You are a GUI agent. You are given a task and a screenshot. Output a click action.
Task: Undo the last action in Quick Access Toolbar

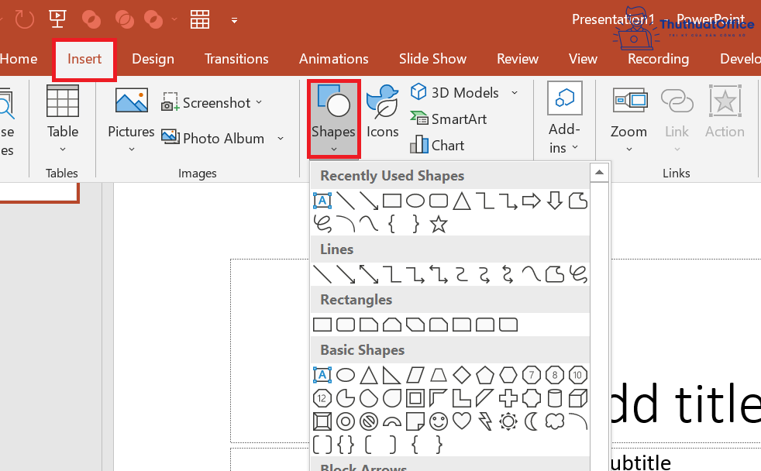coord(23,19)
